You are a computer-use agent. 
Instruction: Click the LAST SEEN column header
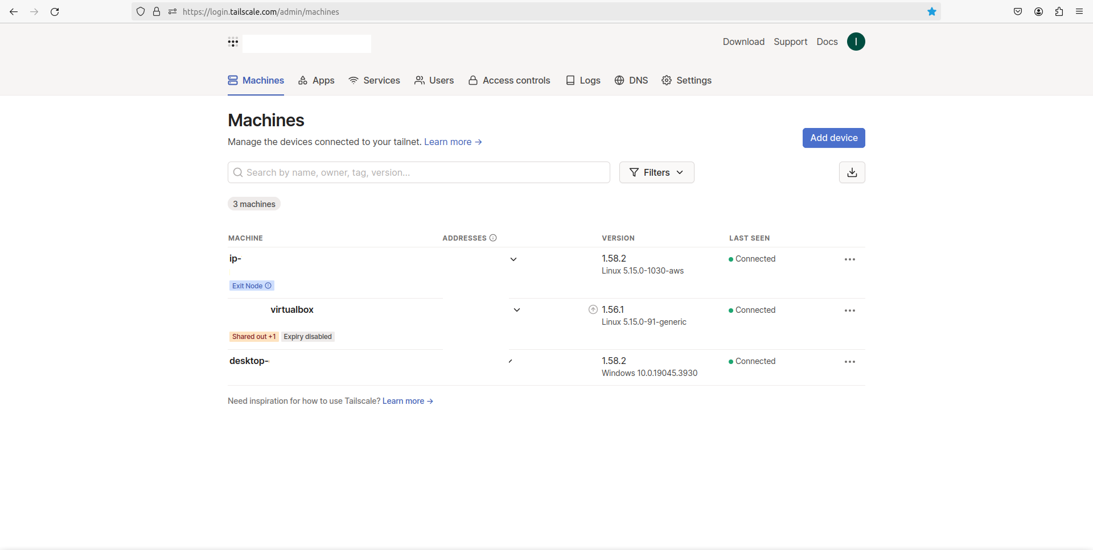click(x=749, y=238)
